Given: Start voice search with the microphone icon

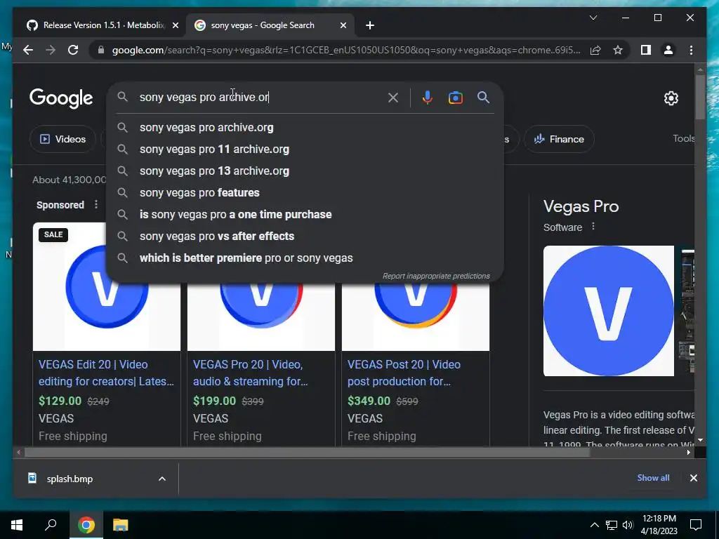Looking at the screenshot, I should coord(427,98).
